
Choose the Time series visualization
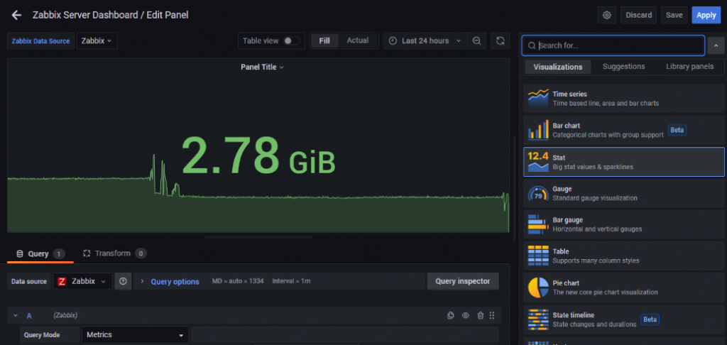623,98
